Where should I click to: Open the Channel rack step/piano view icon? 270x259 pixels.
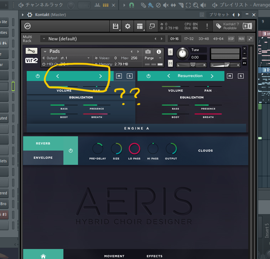point(105,5)
